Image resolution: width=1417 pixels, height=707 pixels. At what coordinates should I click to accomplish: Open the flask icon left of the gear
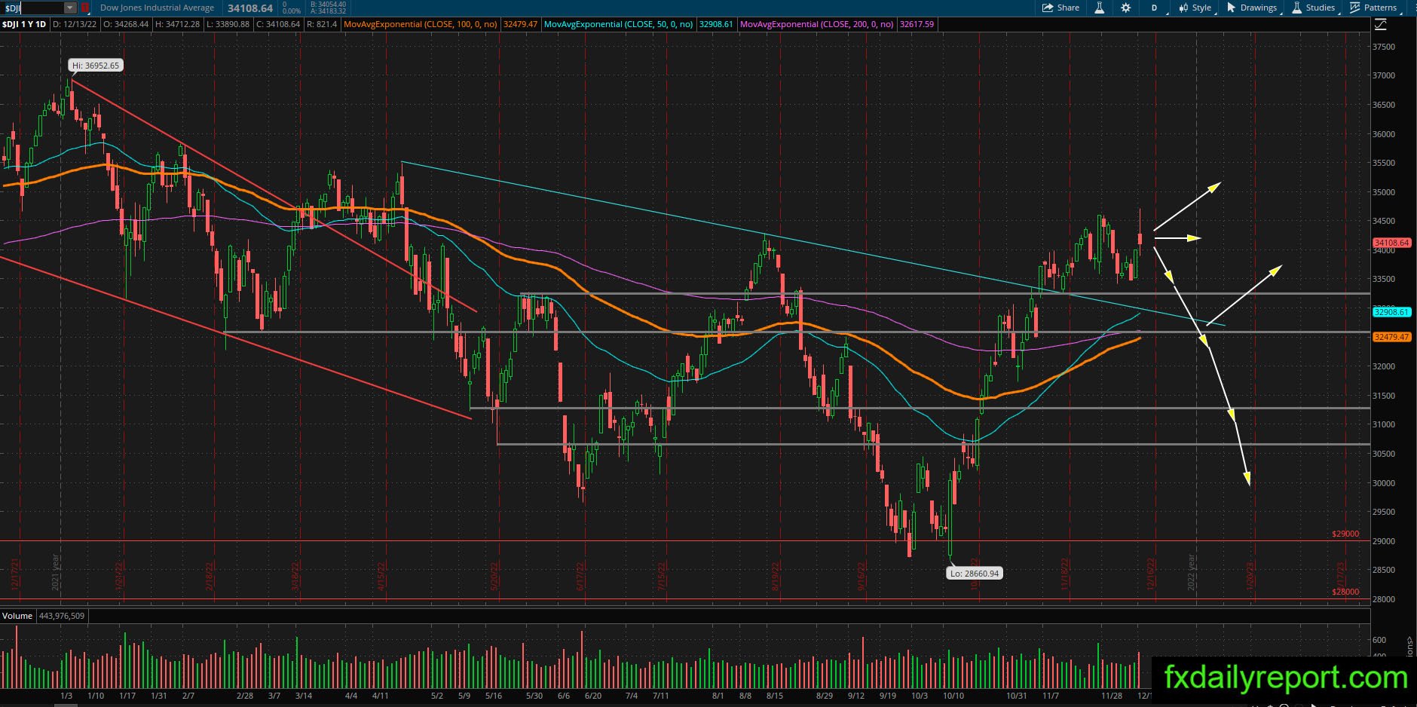pyautogui.click(x=1100, y=8)
